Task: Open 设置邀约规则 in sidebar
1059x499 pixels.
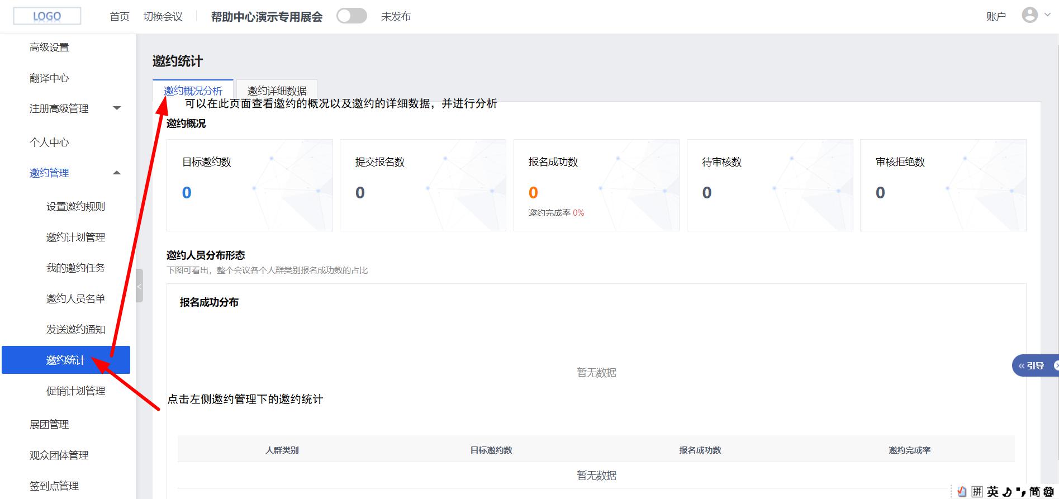Action: click(x=75, y=207)
